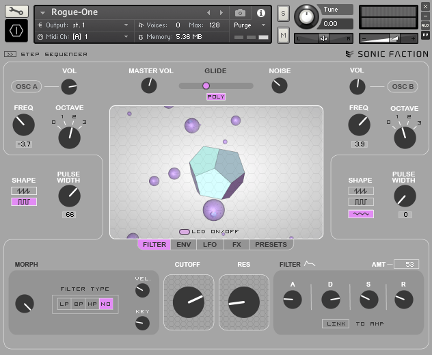
Task: Open the Rogue-One instrument dropdown arrow
Action: tap(42, 13)
